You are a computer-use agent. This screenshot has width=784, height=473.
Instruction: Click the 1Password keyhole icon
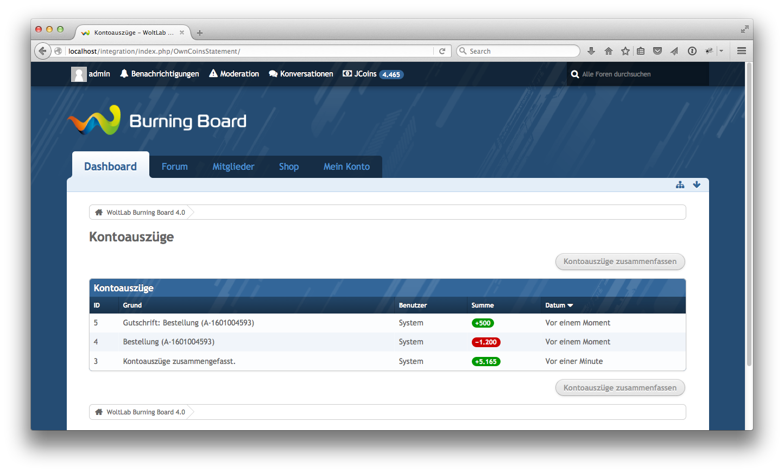692,51
